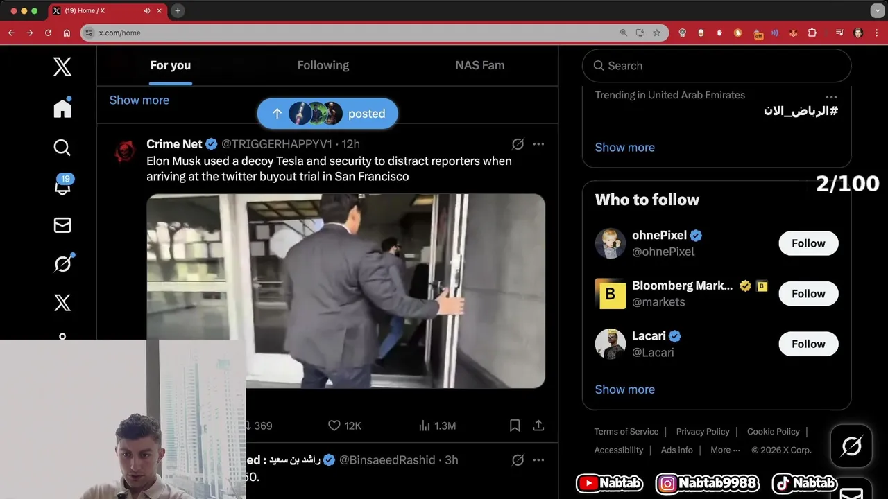The image size is (888, 499).
Task: Open Chrome profile avatar
Action: tap(858, 33)
